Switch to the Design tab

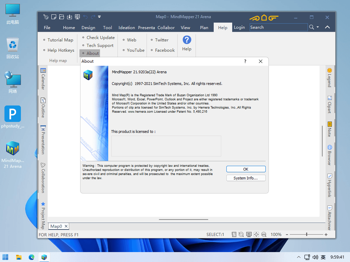click(88, 27)
